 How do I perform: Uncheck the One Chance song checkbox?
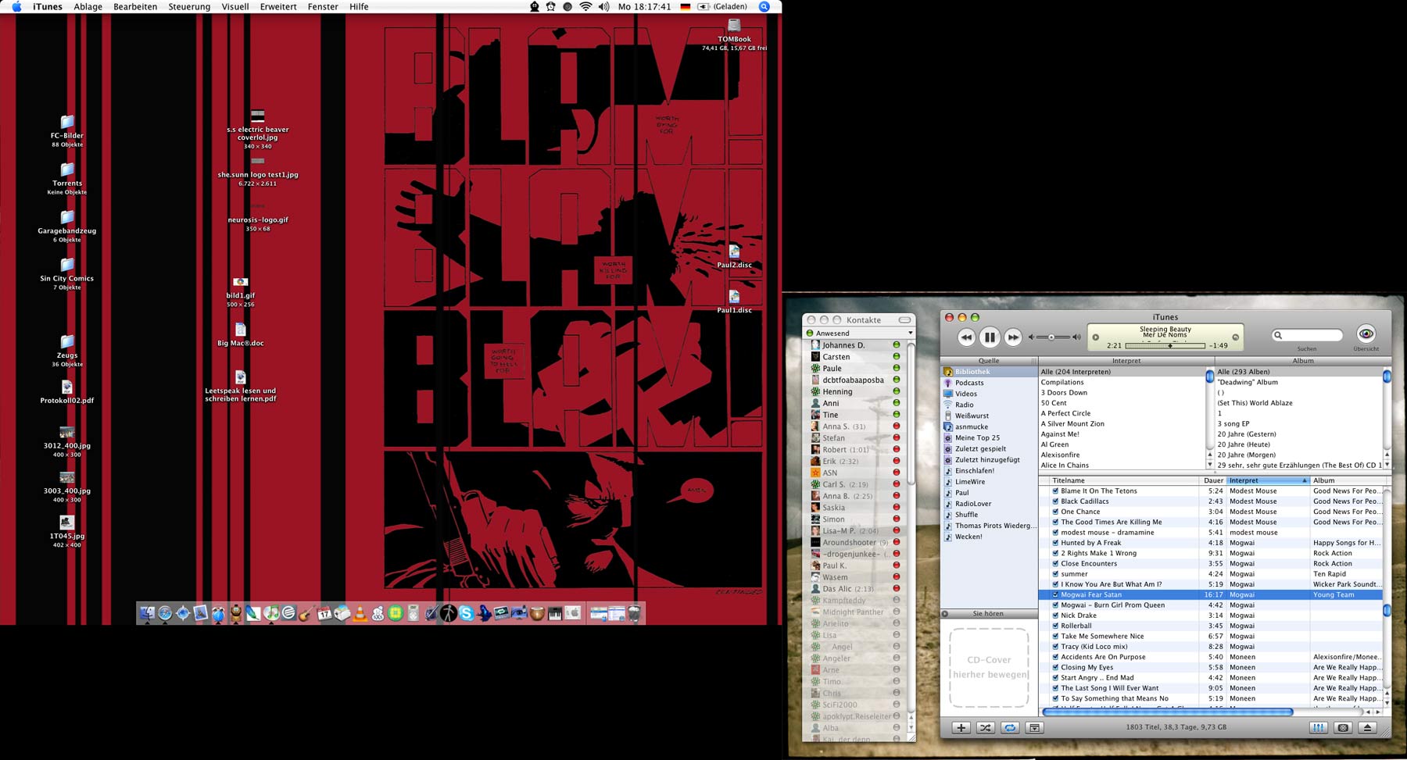[x=1055, y=512]
